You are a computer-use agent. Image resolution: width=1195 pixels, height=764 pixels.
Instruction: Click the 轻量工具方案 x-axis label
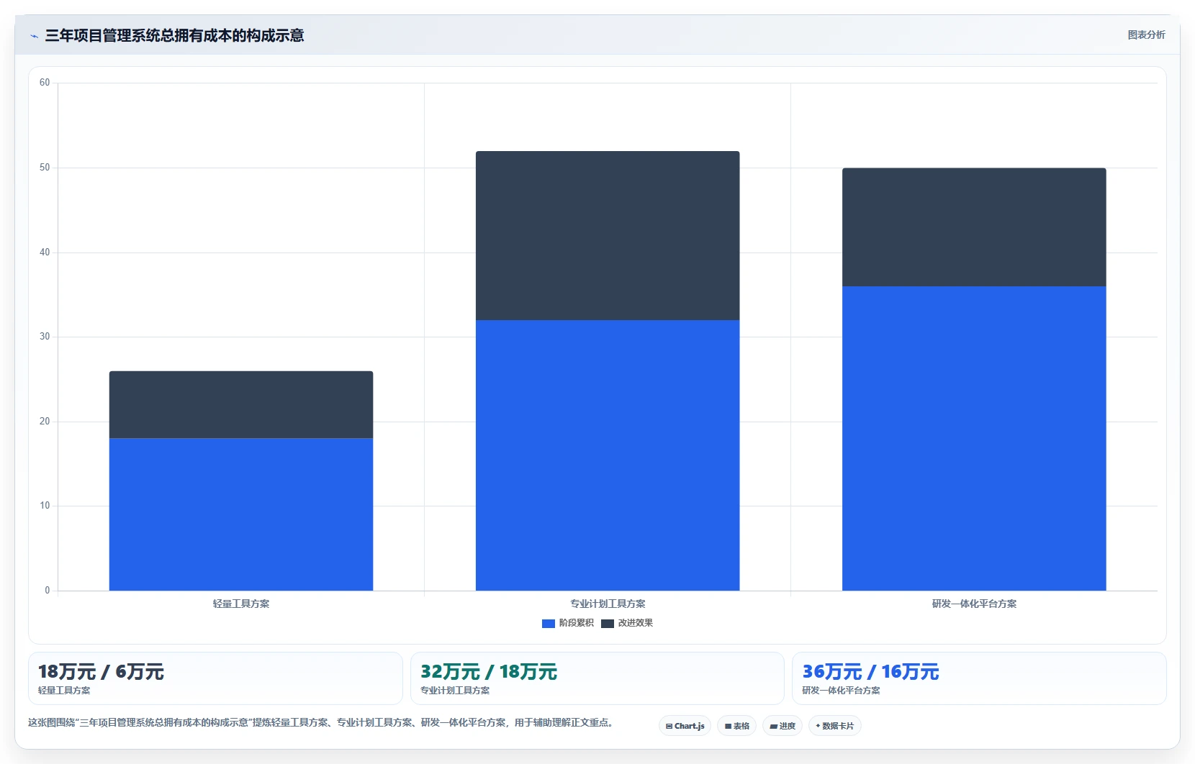pyautogui.click(x=241, y=604)
